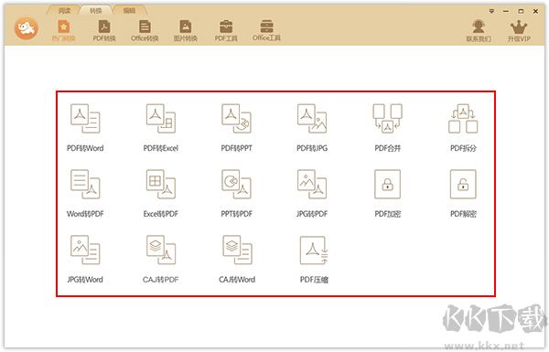Click the 联系我们 support button
549x352 pixels.
(479, 31)
